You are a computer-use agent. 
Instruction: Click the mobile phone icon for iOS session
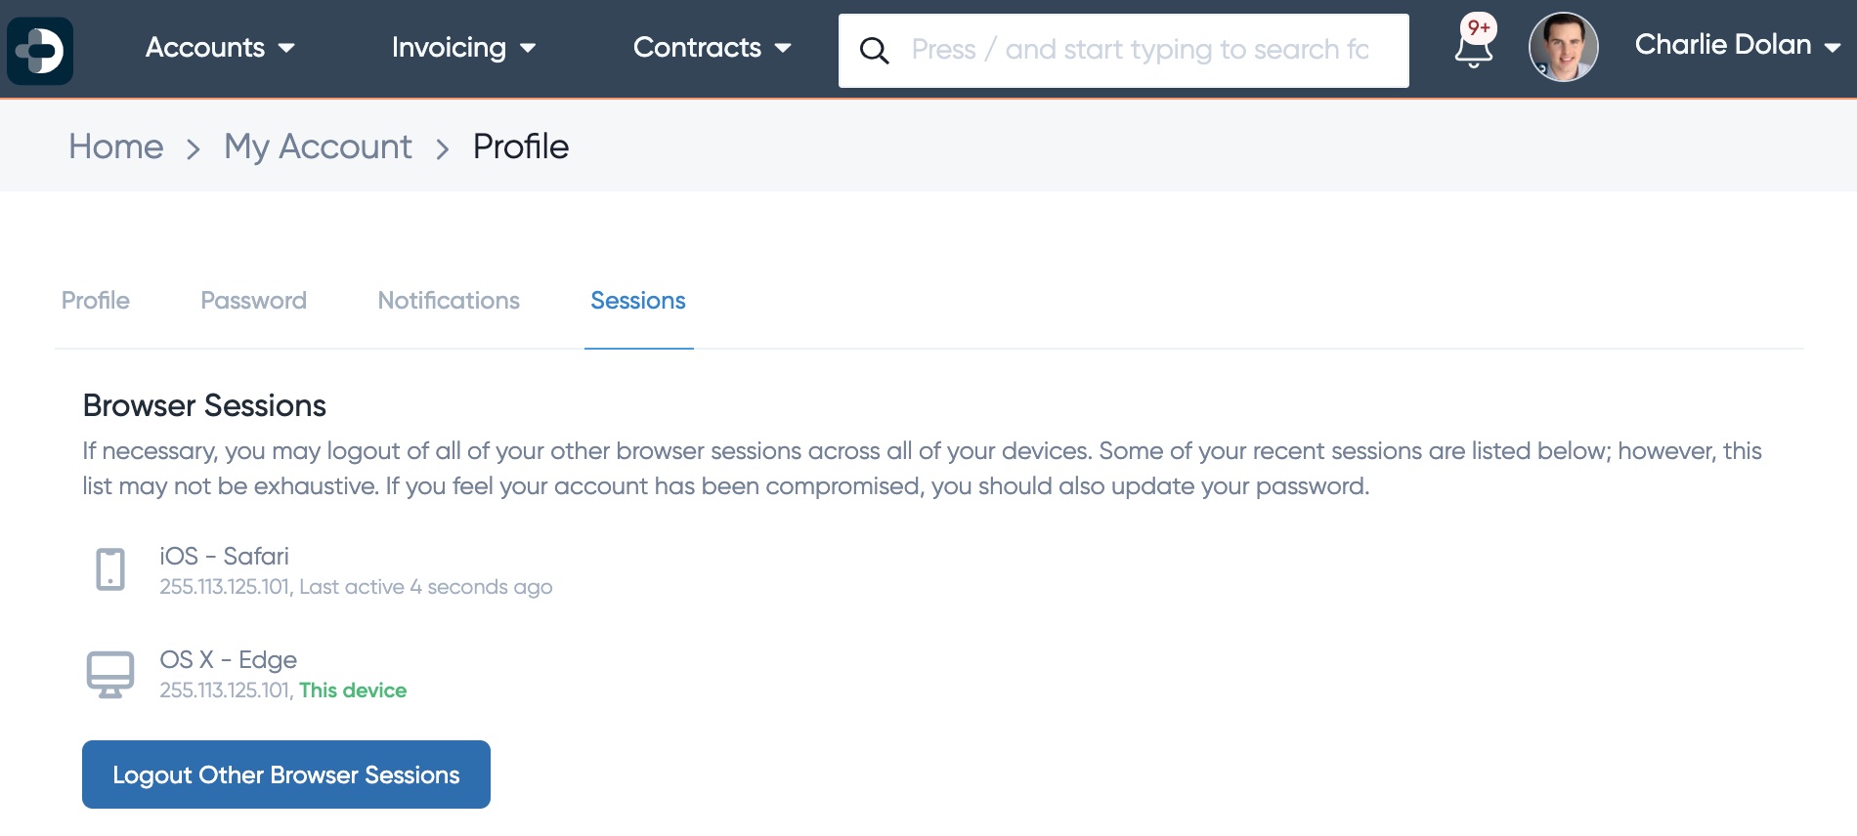coord(110,569)
